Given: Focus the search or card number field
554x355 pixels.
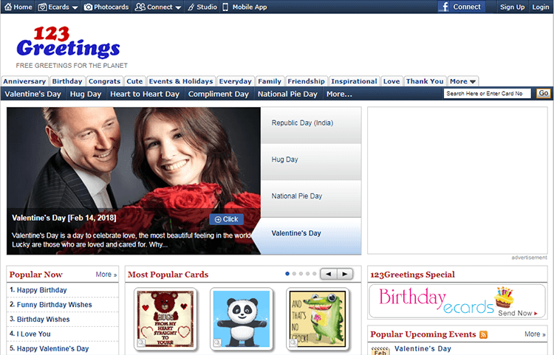Looking at the screenshot, I should 488,94.
